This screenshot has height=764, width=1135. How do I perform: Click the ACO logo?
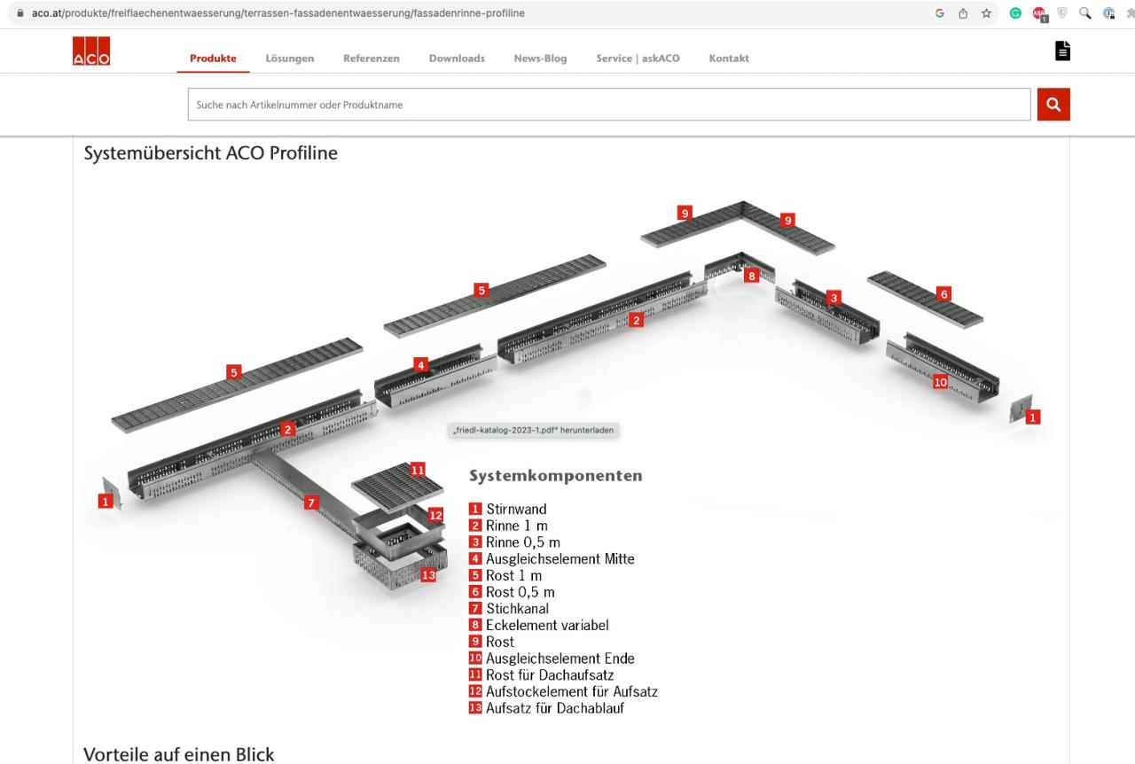(91, 51)
